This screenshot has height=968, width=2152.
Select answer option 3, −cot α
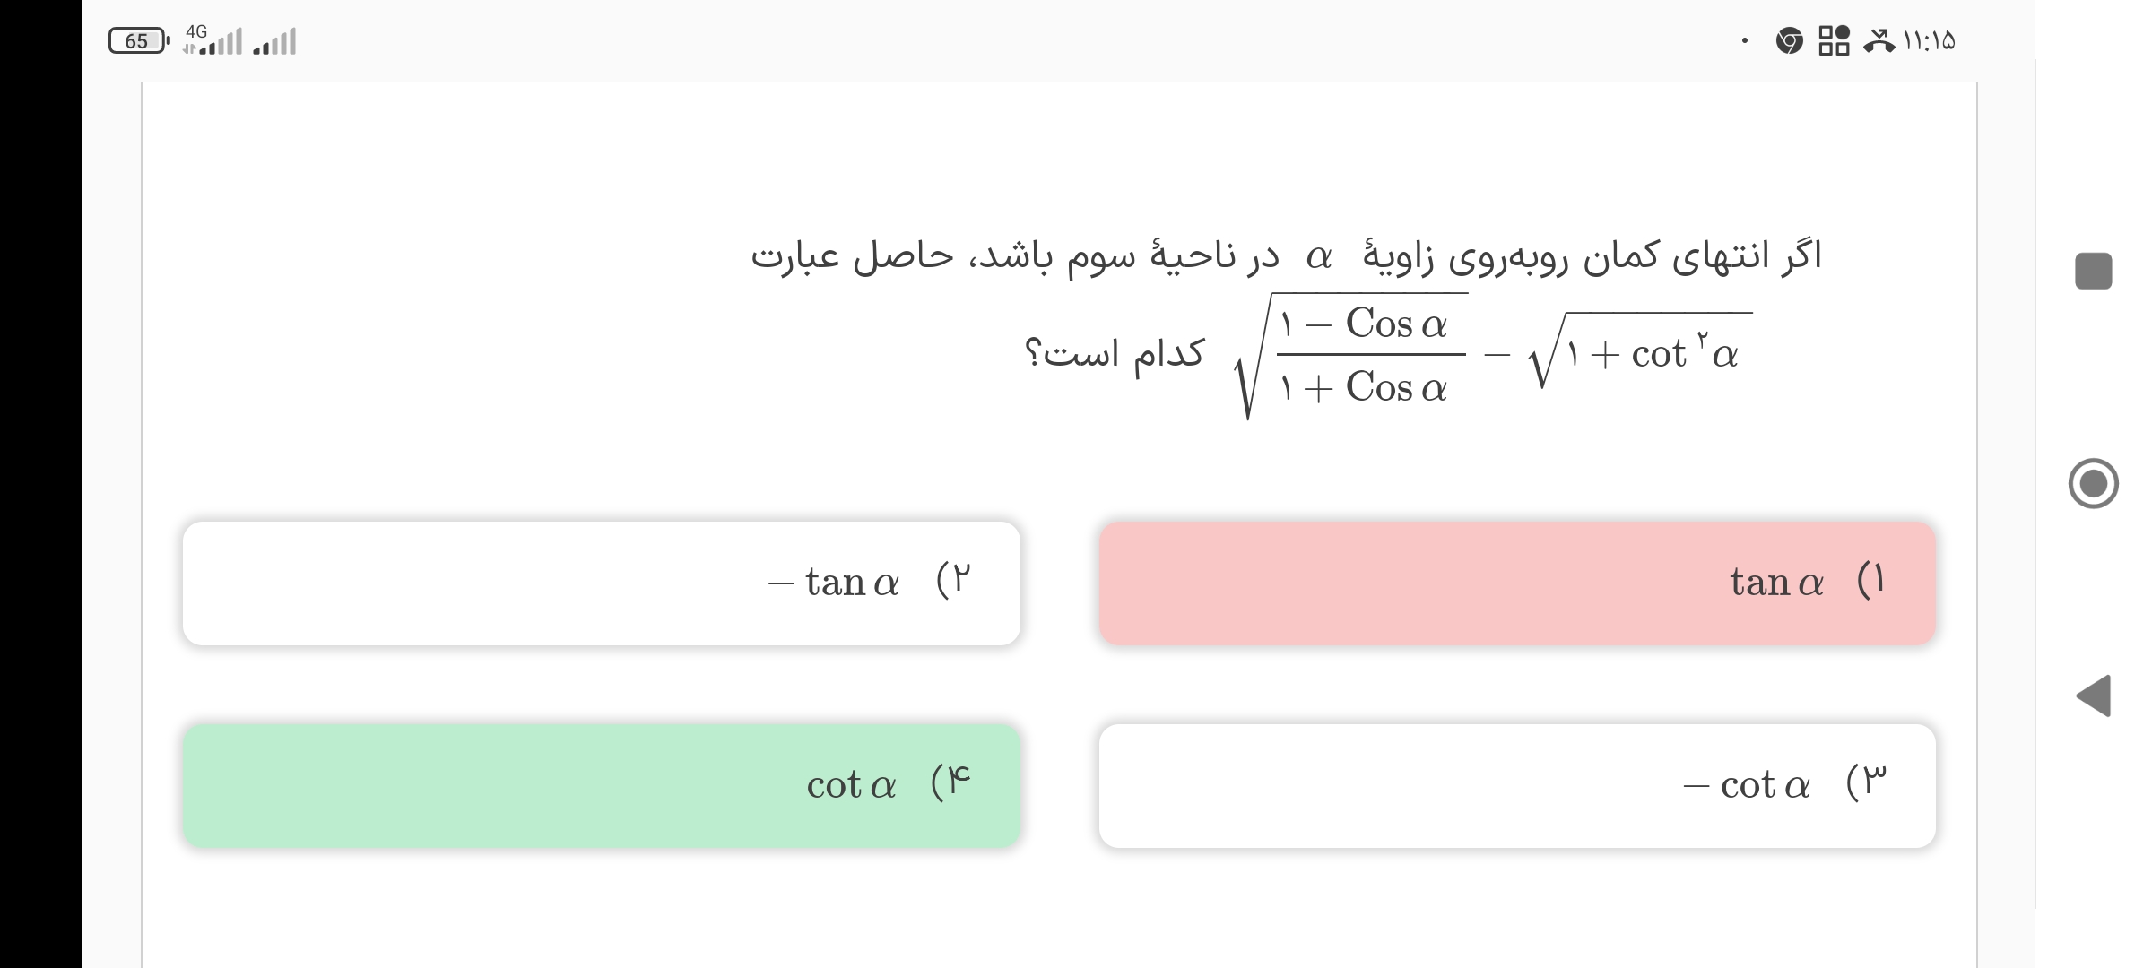(1517, 786)
